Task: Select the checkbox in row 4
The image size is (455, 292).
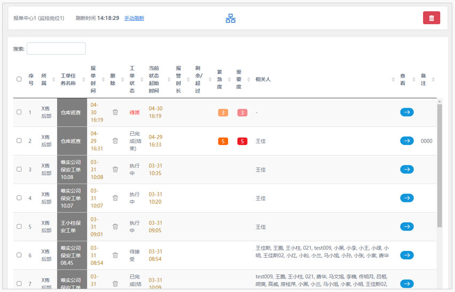Action: tap(19, 198)
